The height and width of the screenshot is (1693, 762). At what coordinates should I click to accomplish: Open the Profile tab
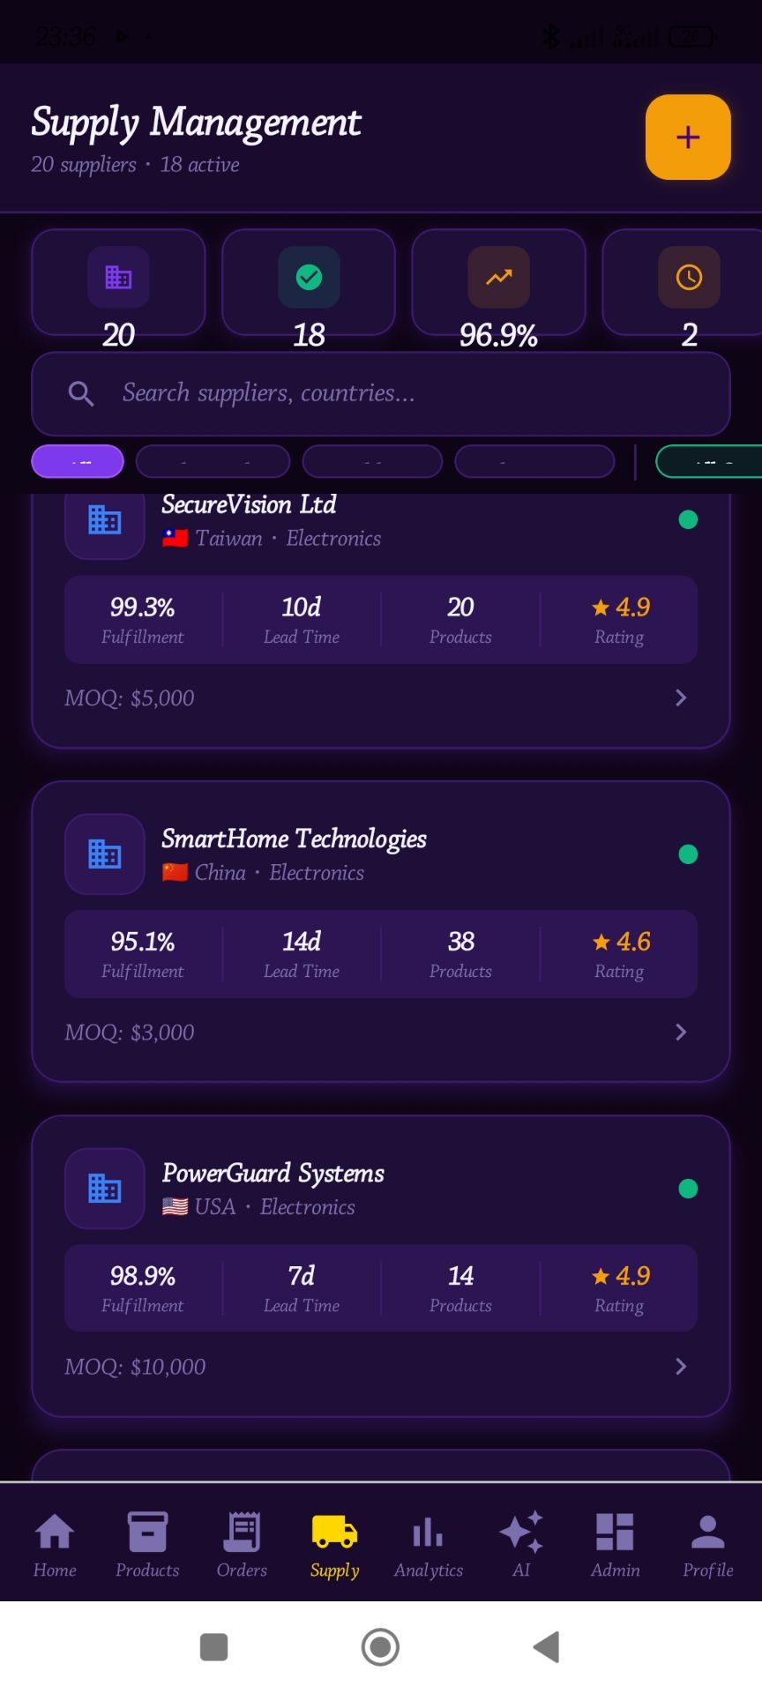[x=707, y=1543]
